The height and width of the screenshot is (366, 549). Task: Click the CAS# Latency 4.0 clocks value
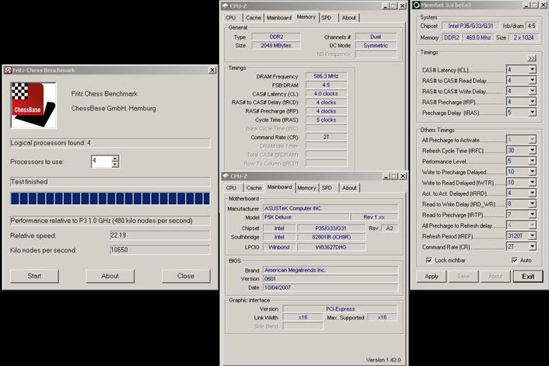tap(326, 93)
